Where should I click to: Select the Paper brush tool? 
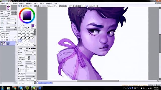tap(24, 40)
